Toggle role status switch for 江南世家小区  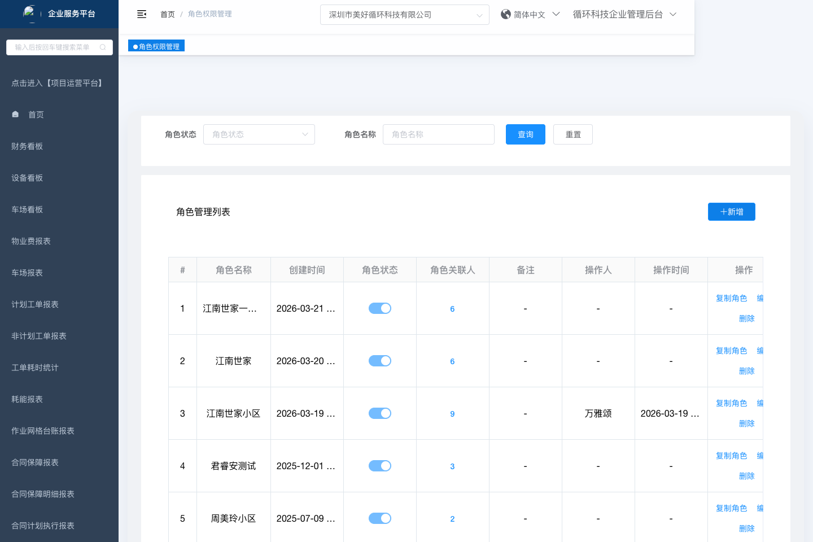(380, 413)
